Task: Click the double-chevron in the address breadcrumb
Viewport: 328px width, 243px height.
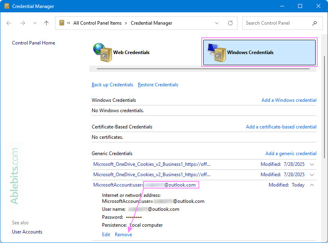Action: 69,23
